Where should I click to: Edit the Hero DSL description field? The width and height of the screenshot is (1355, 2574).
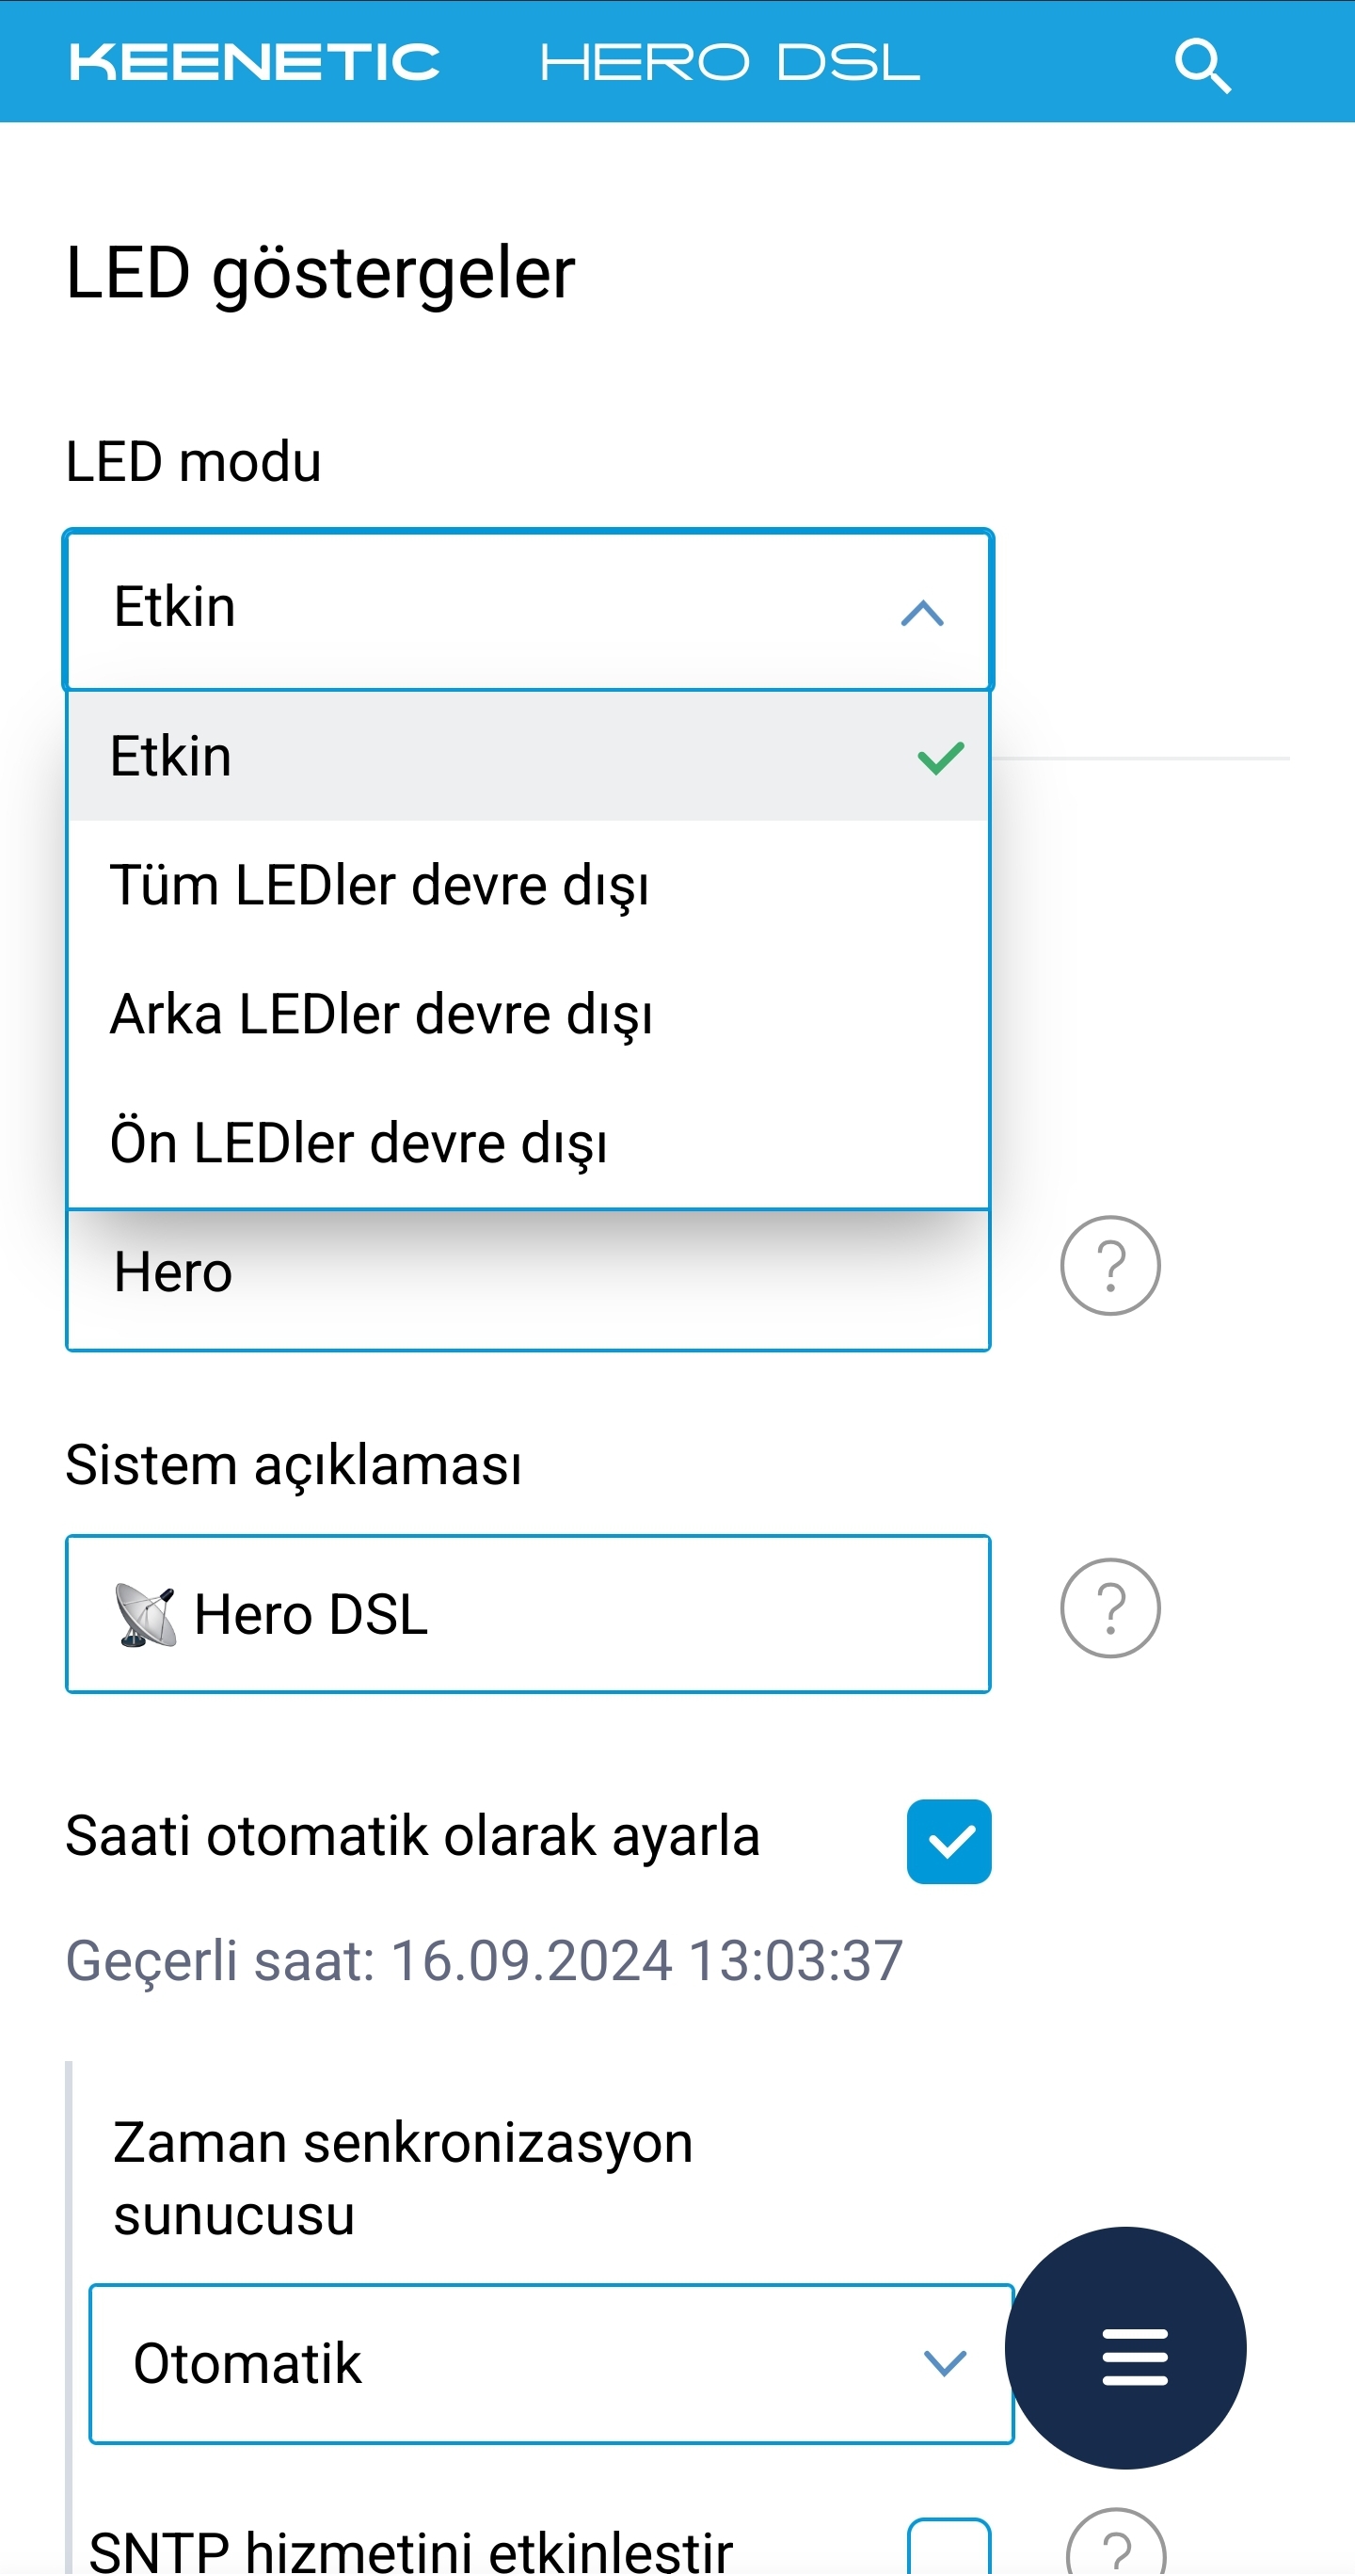coord(528,1614)
